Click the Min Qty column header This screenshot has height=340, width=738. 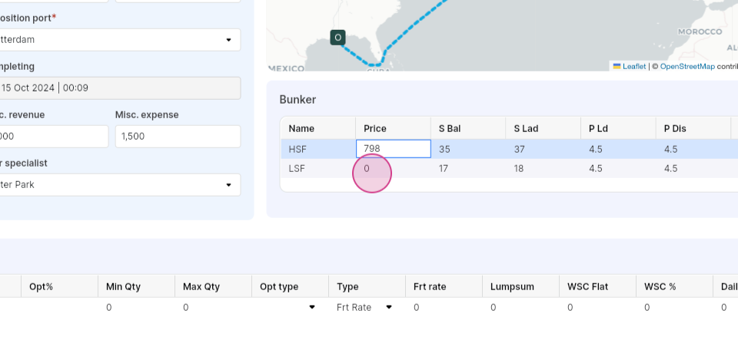pos(137,286)
